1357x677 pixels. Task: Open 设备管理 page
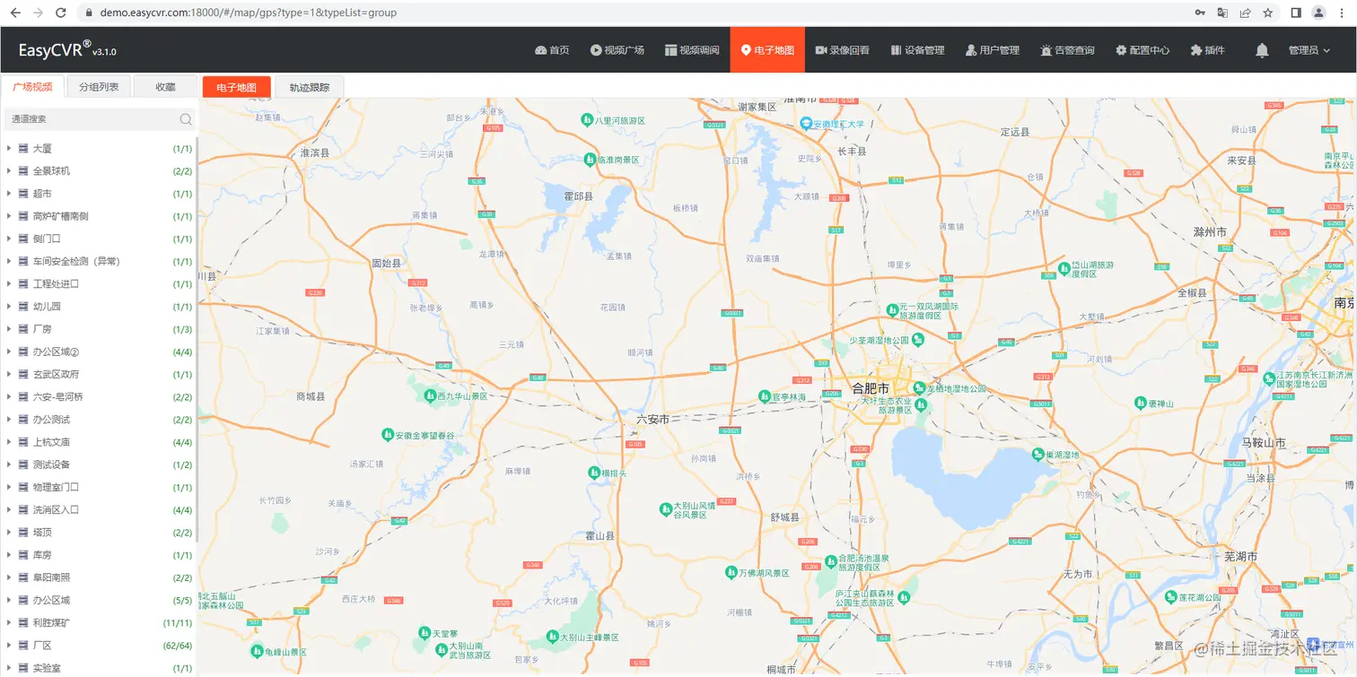(x=917, y=50)
